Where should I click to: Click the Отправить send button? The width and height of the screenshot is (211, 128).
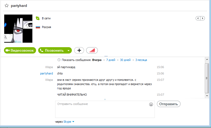[x=169, y=104]
